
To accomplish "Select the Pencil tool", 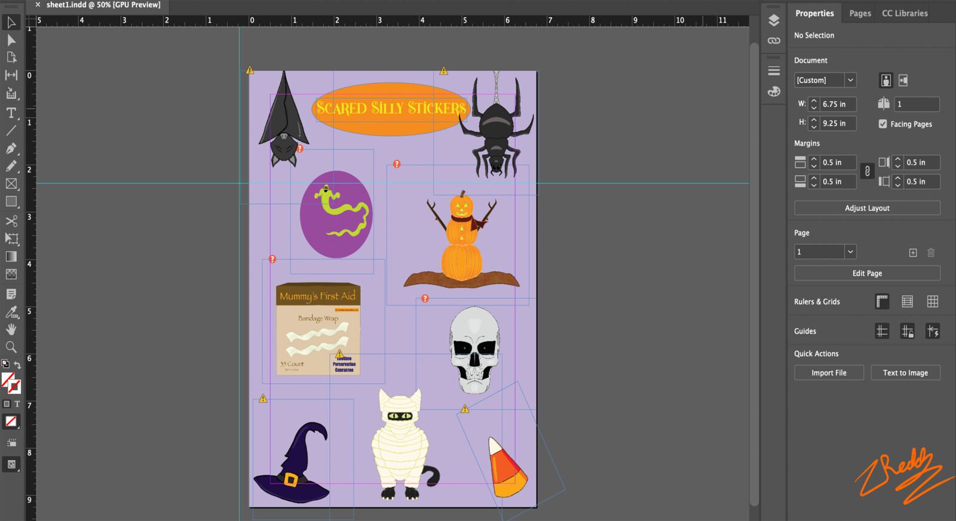I will pos(11,166).
